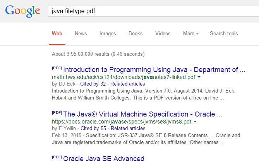Open The Java Virtual Machine Specification result
The height and width of the screenshot is (163, 259).
click(143, 114)
